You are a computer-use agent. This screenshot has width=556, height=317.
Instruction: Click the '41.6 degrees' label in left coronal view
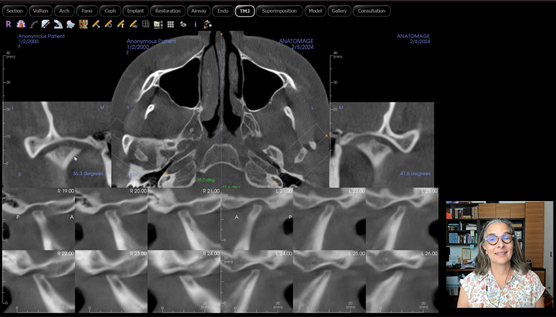pos(415,174)
